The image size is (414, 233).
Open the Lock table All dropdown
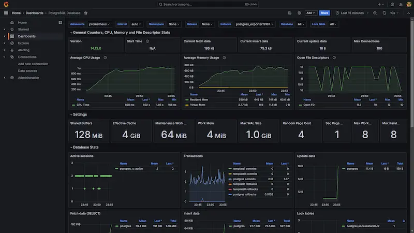click(x=333, y=24)
